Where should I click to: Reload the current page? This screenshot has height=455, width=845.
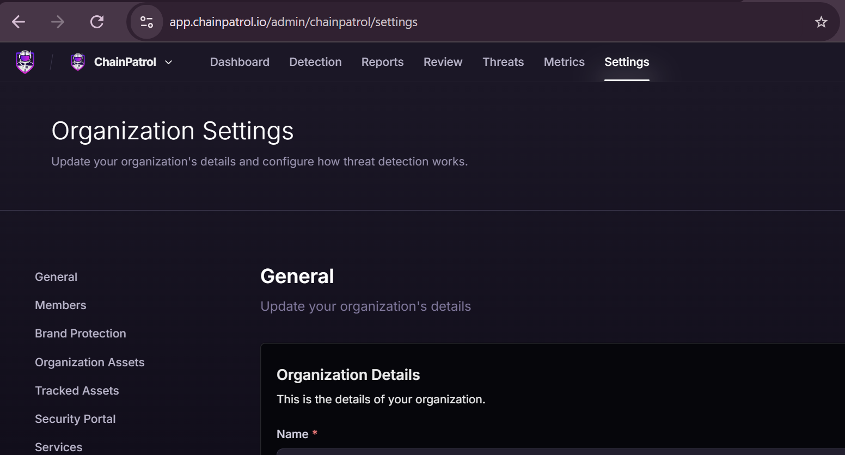pyautogui.click(x=96, y=22)
